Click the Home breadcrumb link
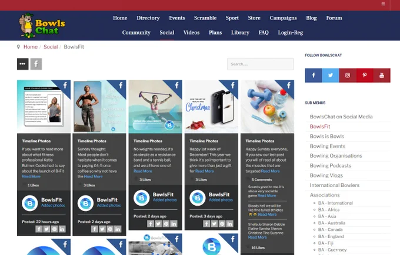Viewport: 400px width, 255px height. click(x=31, y=47)
